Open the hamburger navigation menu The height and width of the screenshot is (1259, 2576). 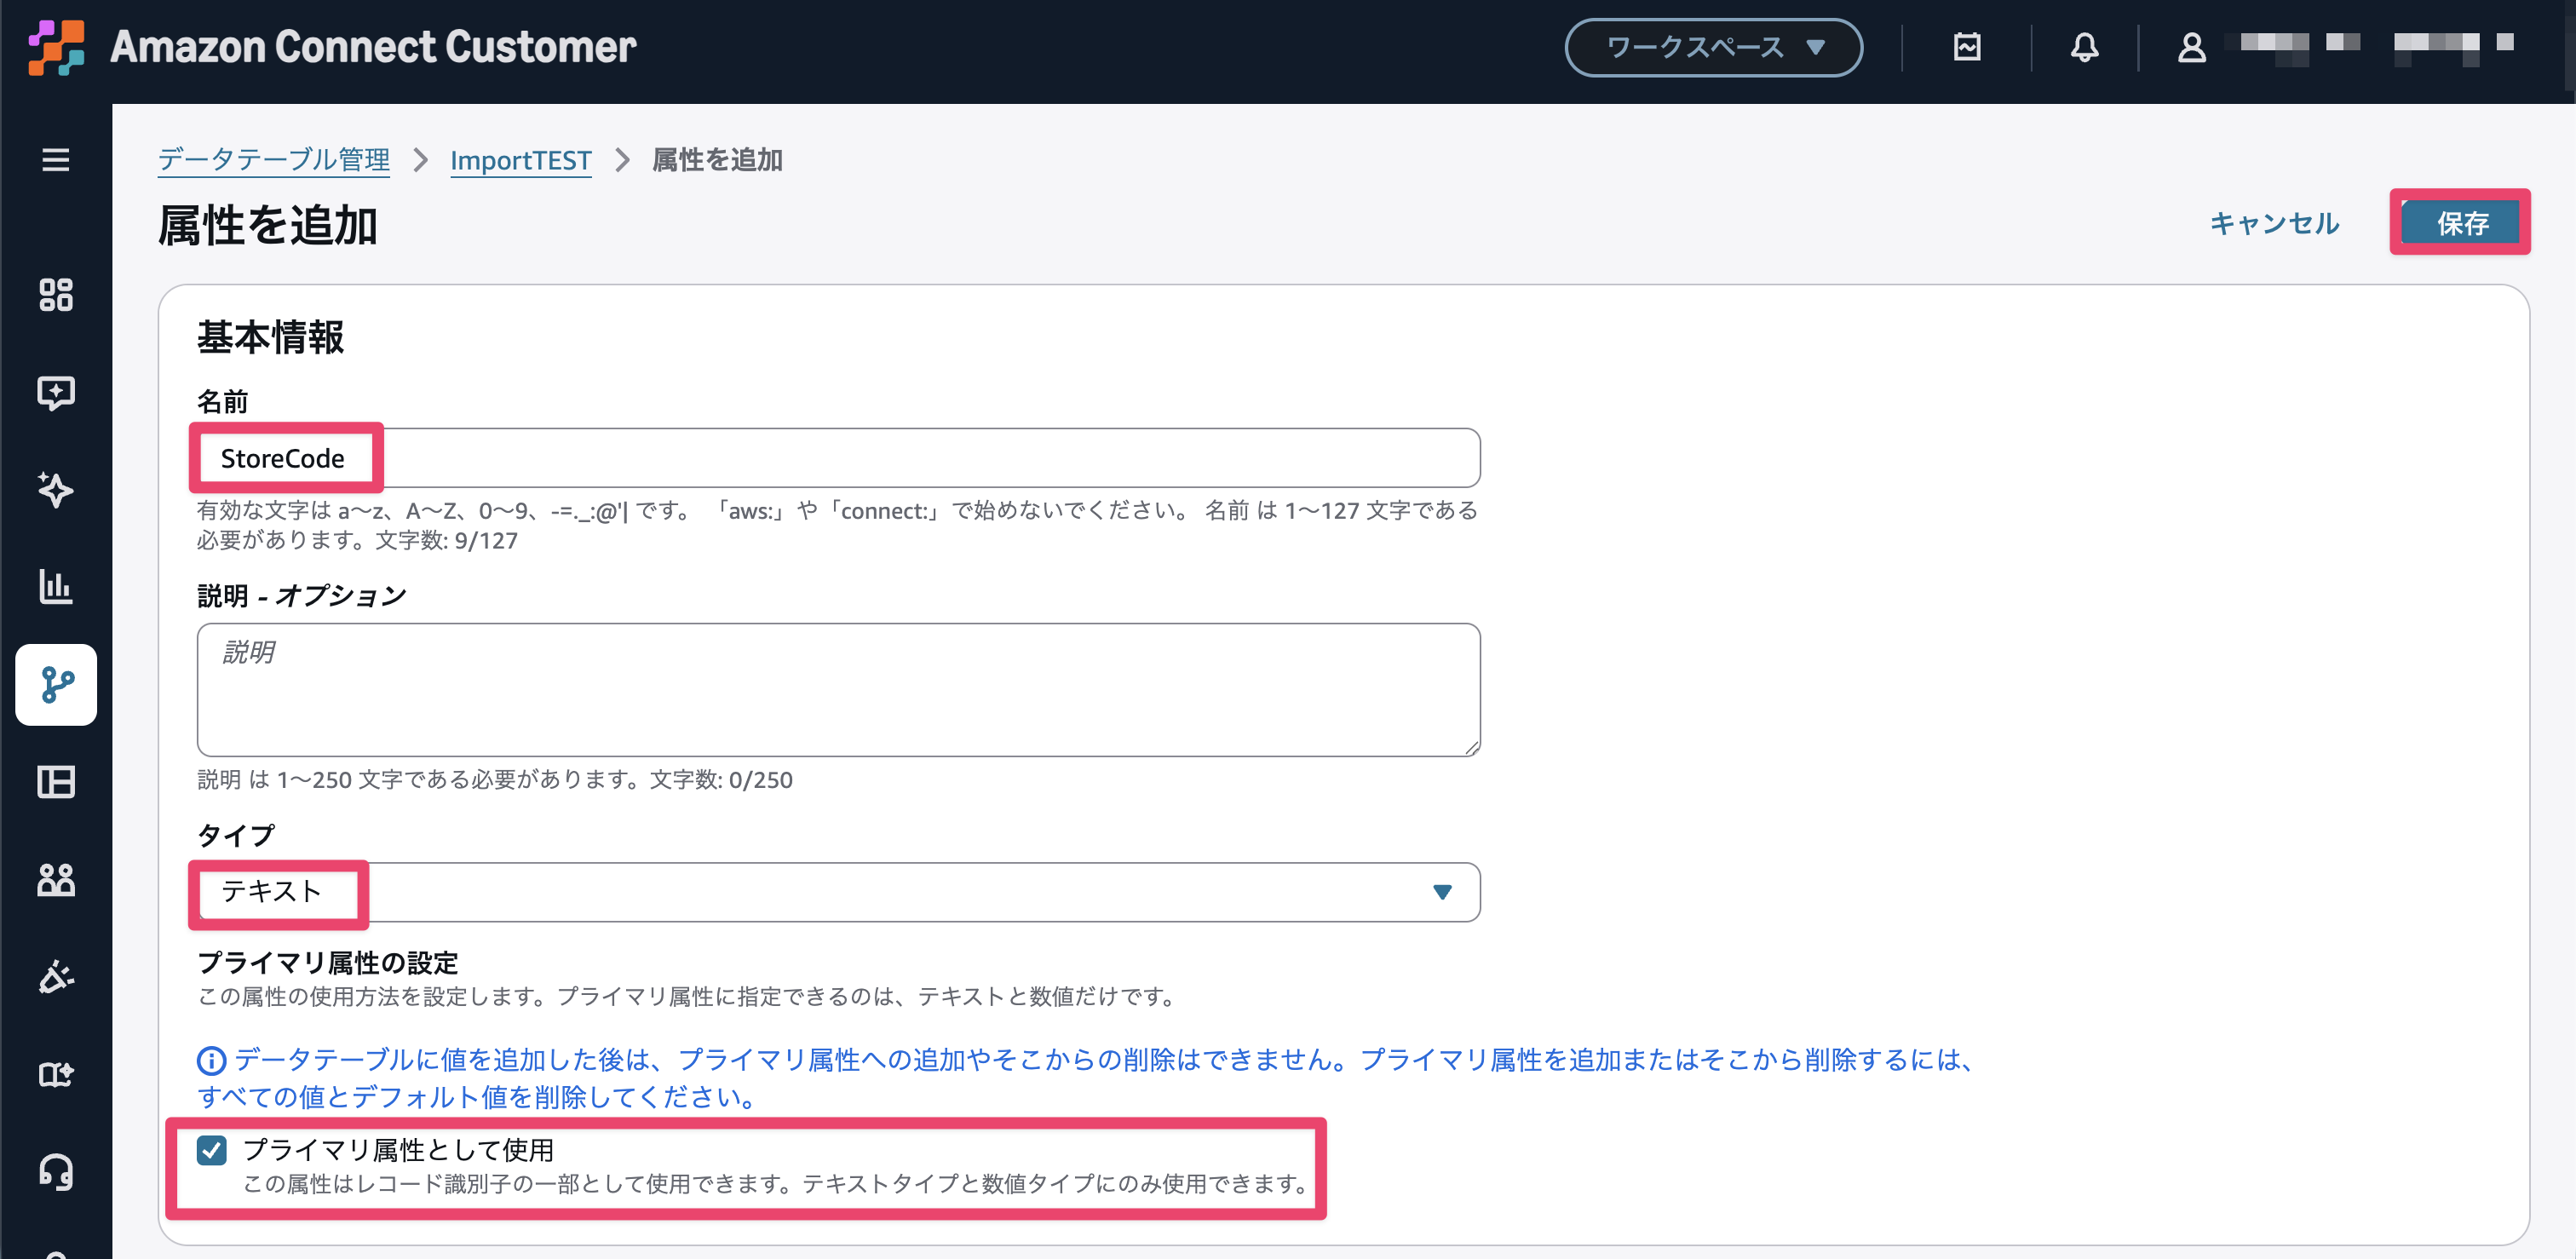[x=56, y=160]
